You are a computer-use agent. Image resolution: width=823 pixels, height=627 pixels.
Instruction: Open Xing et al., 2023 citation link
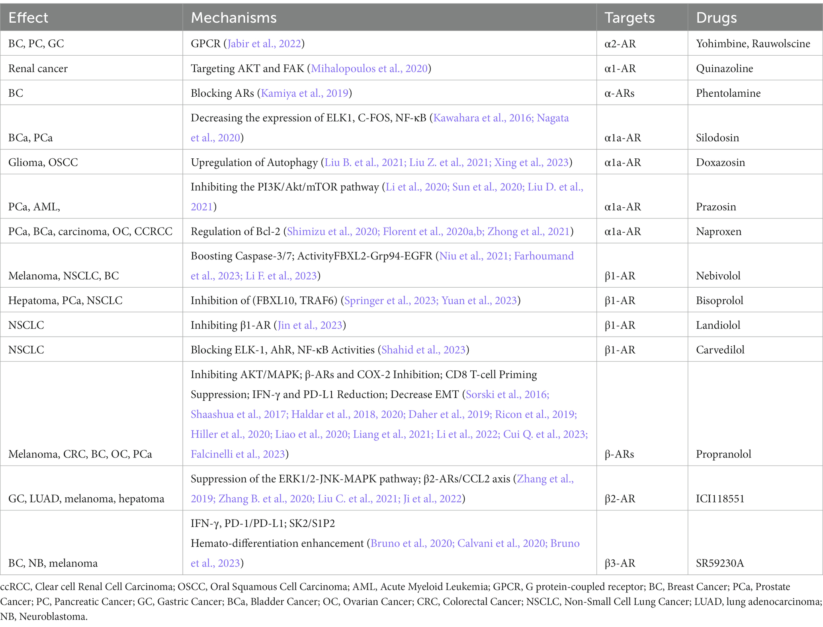[531, 162]
